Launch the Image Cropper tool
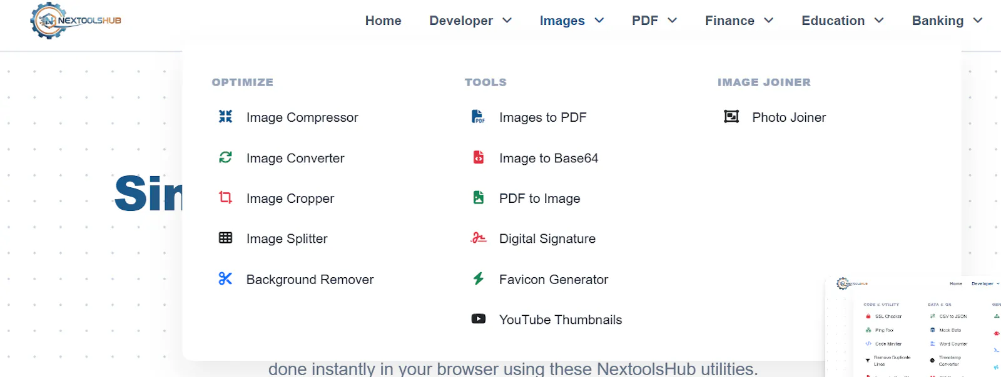Screen dimensions: 1001x377 (290, 198)
